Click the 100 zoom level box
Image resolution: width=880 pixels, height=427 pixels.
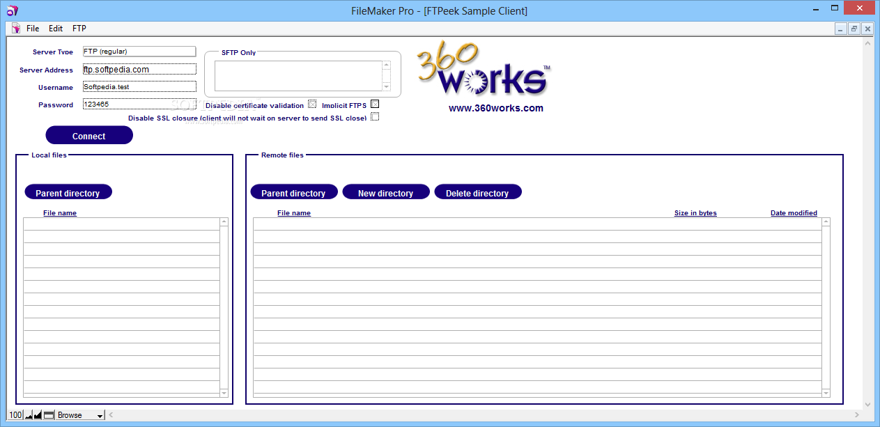[x=15, y=415]
